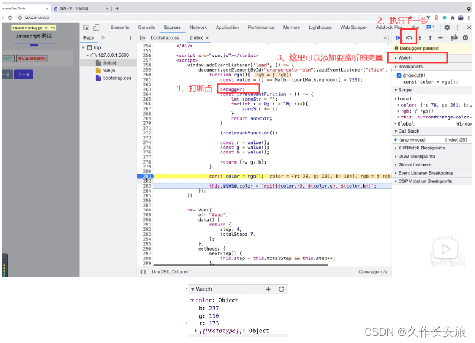Expand DOM Breakpoints section
Screen dimensions: 475x343
[x=432, y=156]
